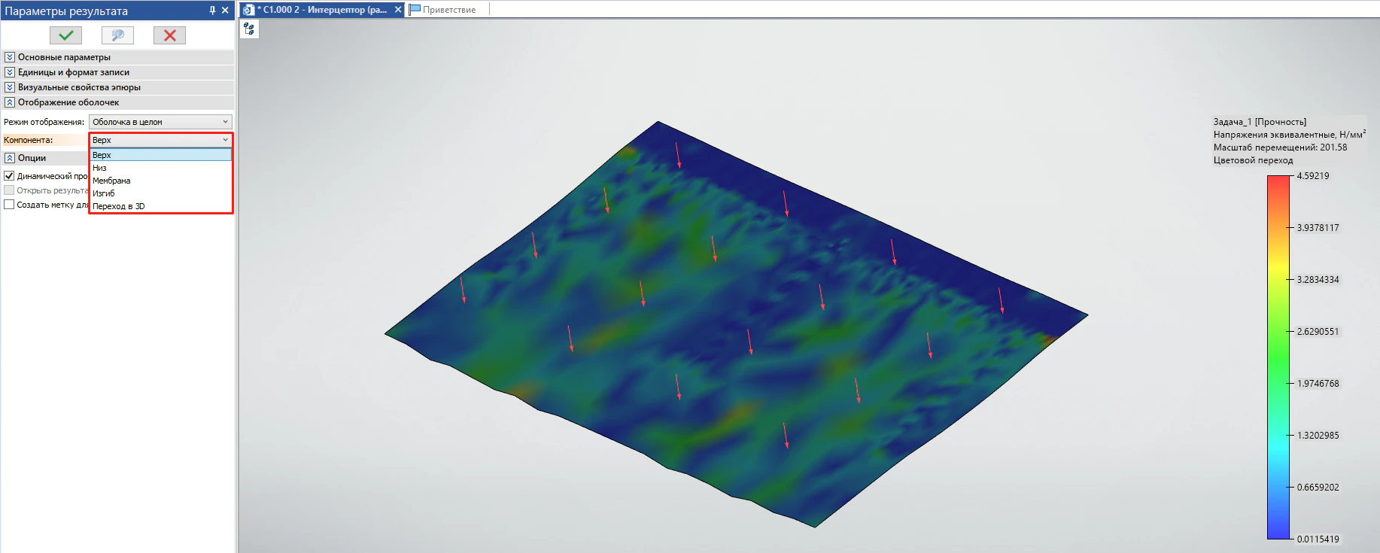Pin the Параметры результата panel
Viewport: 1380px width, 553px height.
tap(212, 11)
